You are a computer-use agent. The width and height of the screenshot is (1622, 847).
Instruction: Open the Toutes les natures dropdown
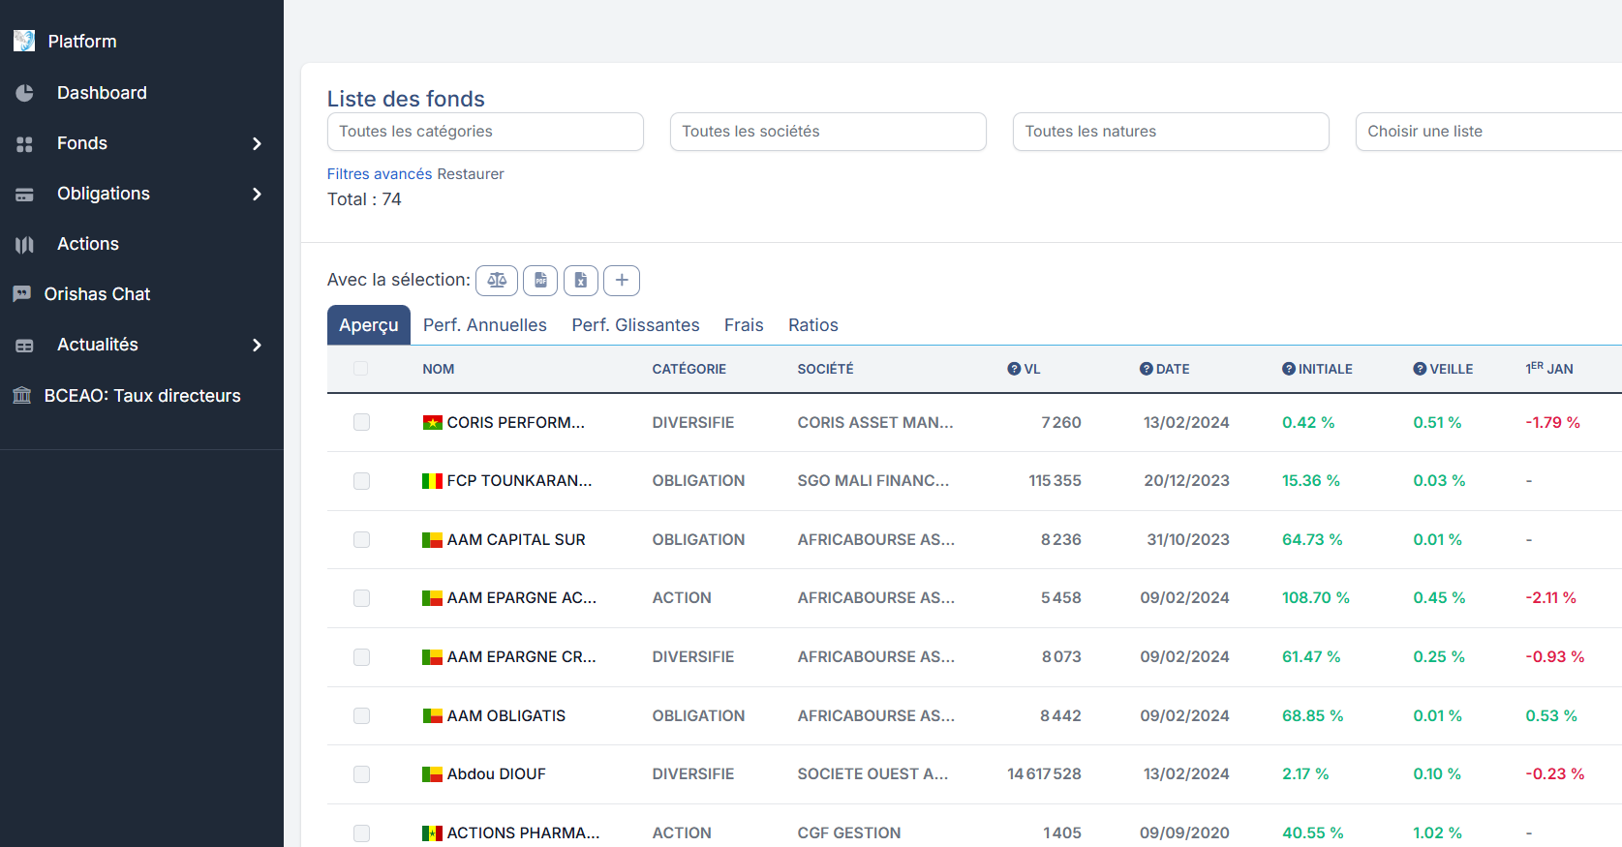coord(1171,132)
